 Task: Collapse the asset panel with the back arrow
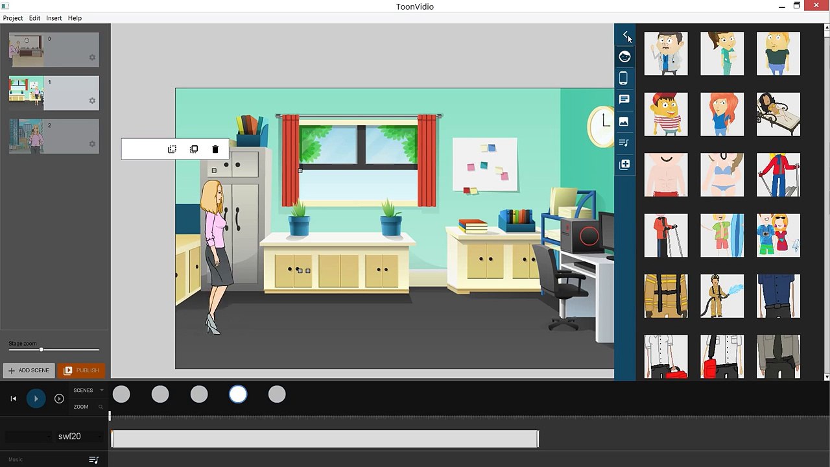[625, 35]
